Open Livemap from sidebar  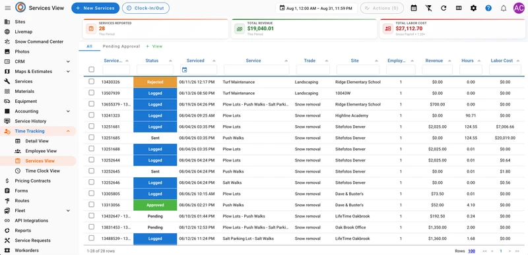tap(23, 32)
